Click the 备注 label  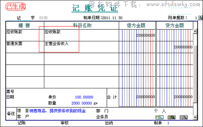(11, 113)
